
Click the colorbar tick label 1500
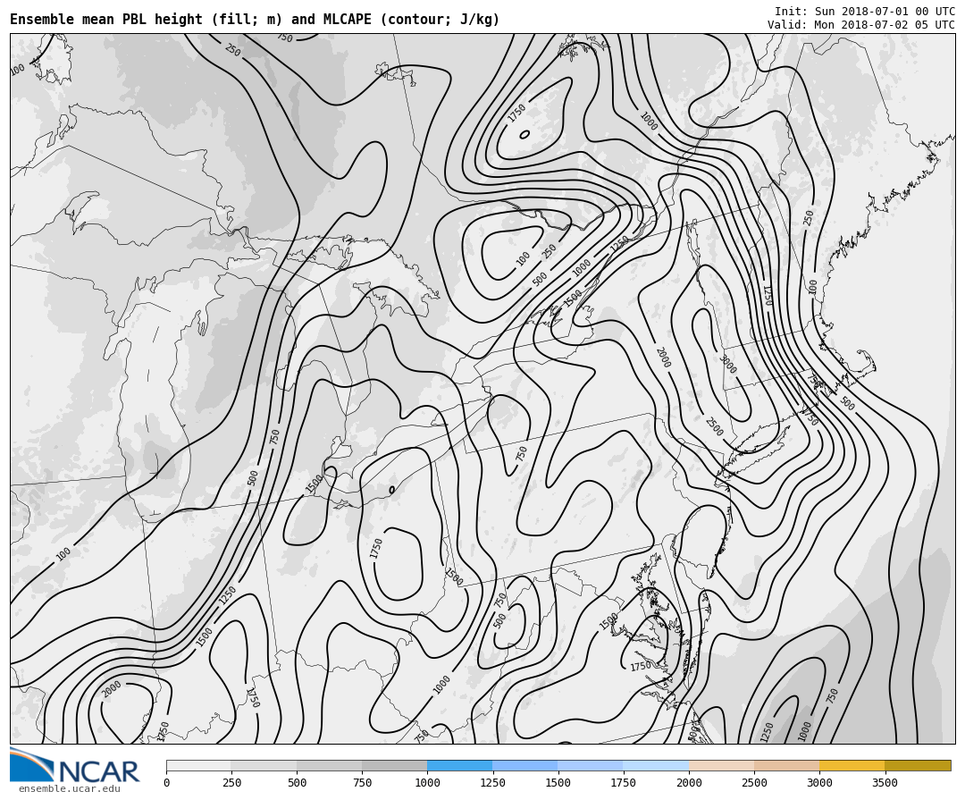(x=558, y=783)
